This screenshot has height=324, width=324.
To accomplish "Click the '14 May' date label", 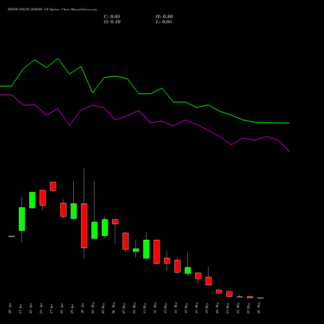I will [x=176, y=308].
